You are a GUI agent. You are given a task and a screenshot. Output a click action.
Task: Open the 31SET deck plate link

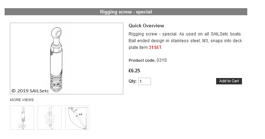point(155,48)
